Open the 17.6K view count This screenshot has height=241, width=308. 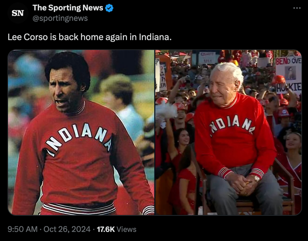click(106, 229)
